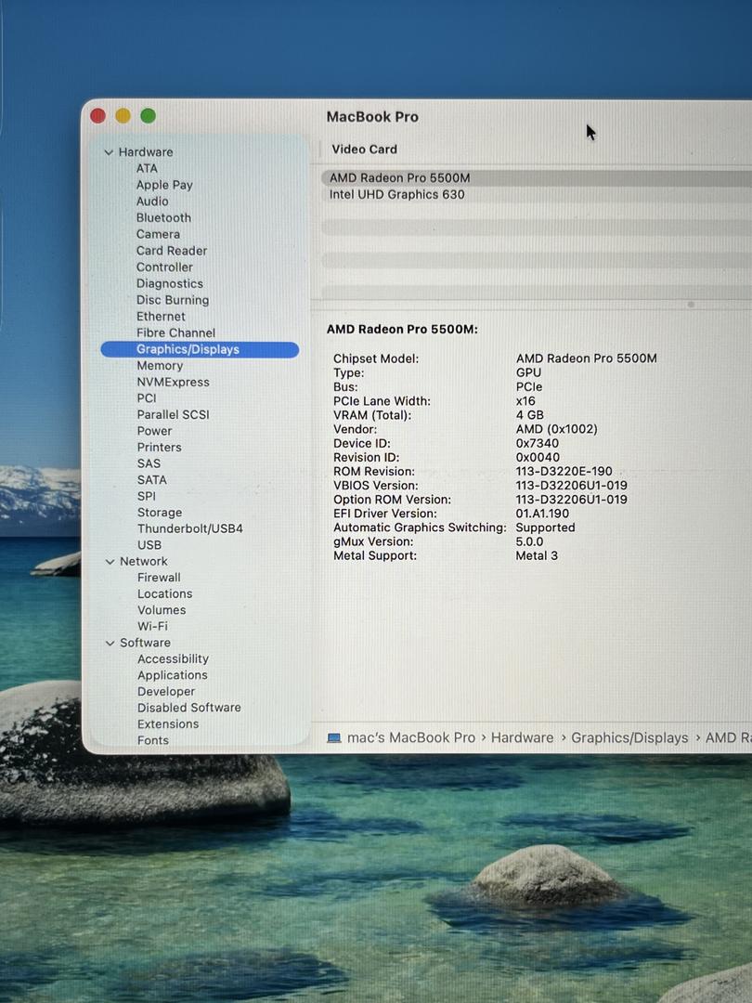
Task: Open the Card Reader entry
Action: [x=172, y=251]
